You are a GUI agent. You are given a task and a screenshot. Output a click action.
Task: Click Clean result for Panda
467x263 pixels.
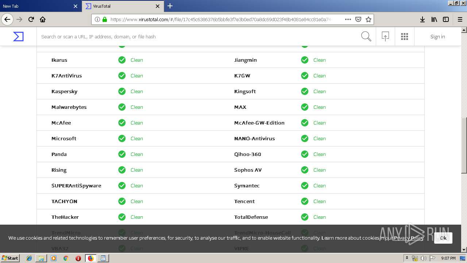coord(137,154)
